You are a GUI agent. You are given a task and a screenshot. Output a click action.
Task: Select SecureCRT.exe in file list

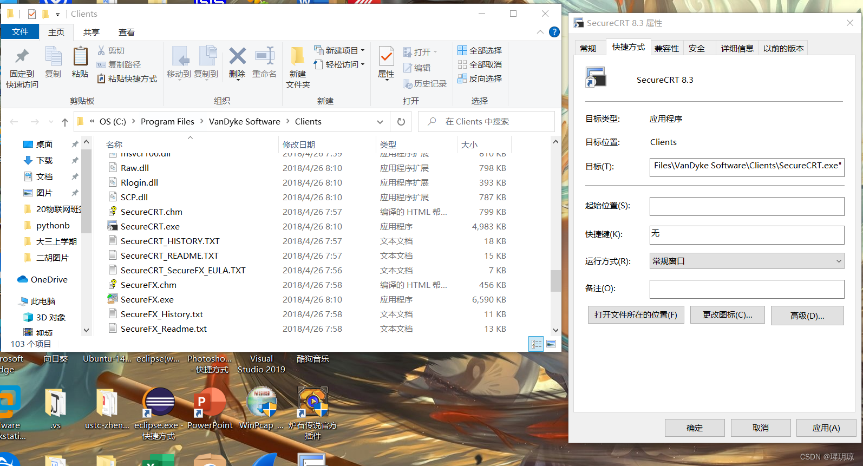click(150, 227)
